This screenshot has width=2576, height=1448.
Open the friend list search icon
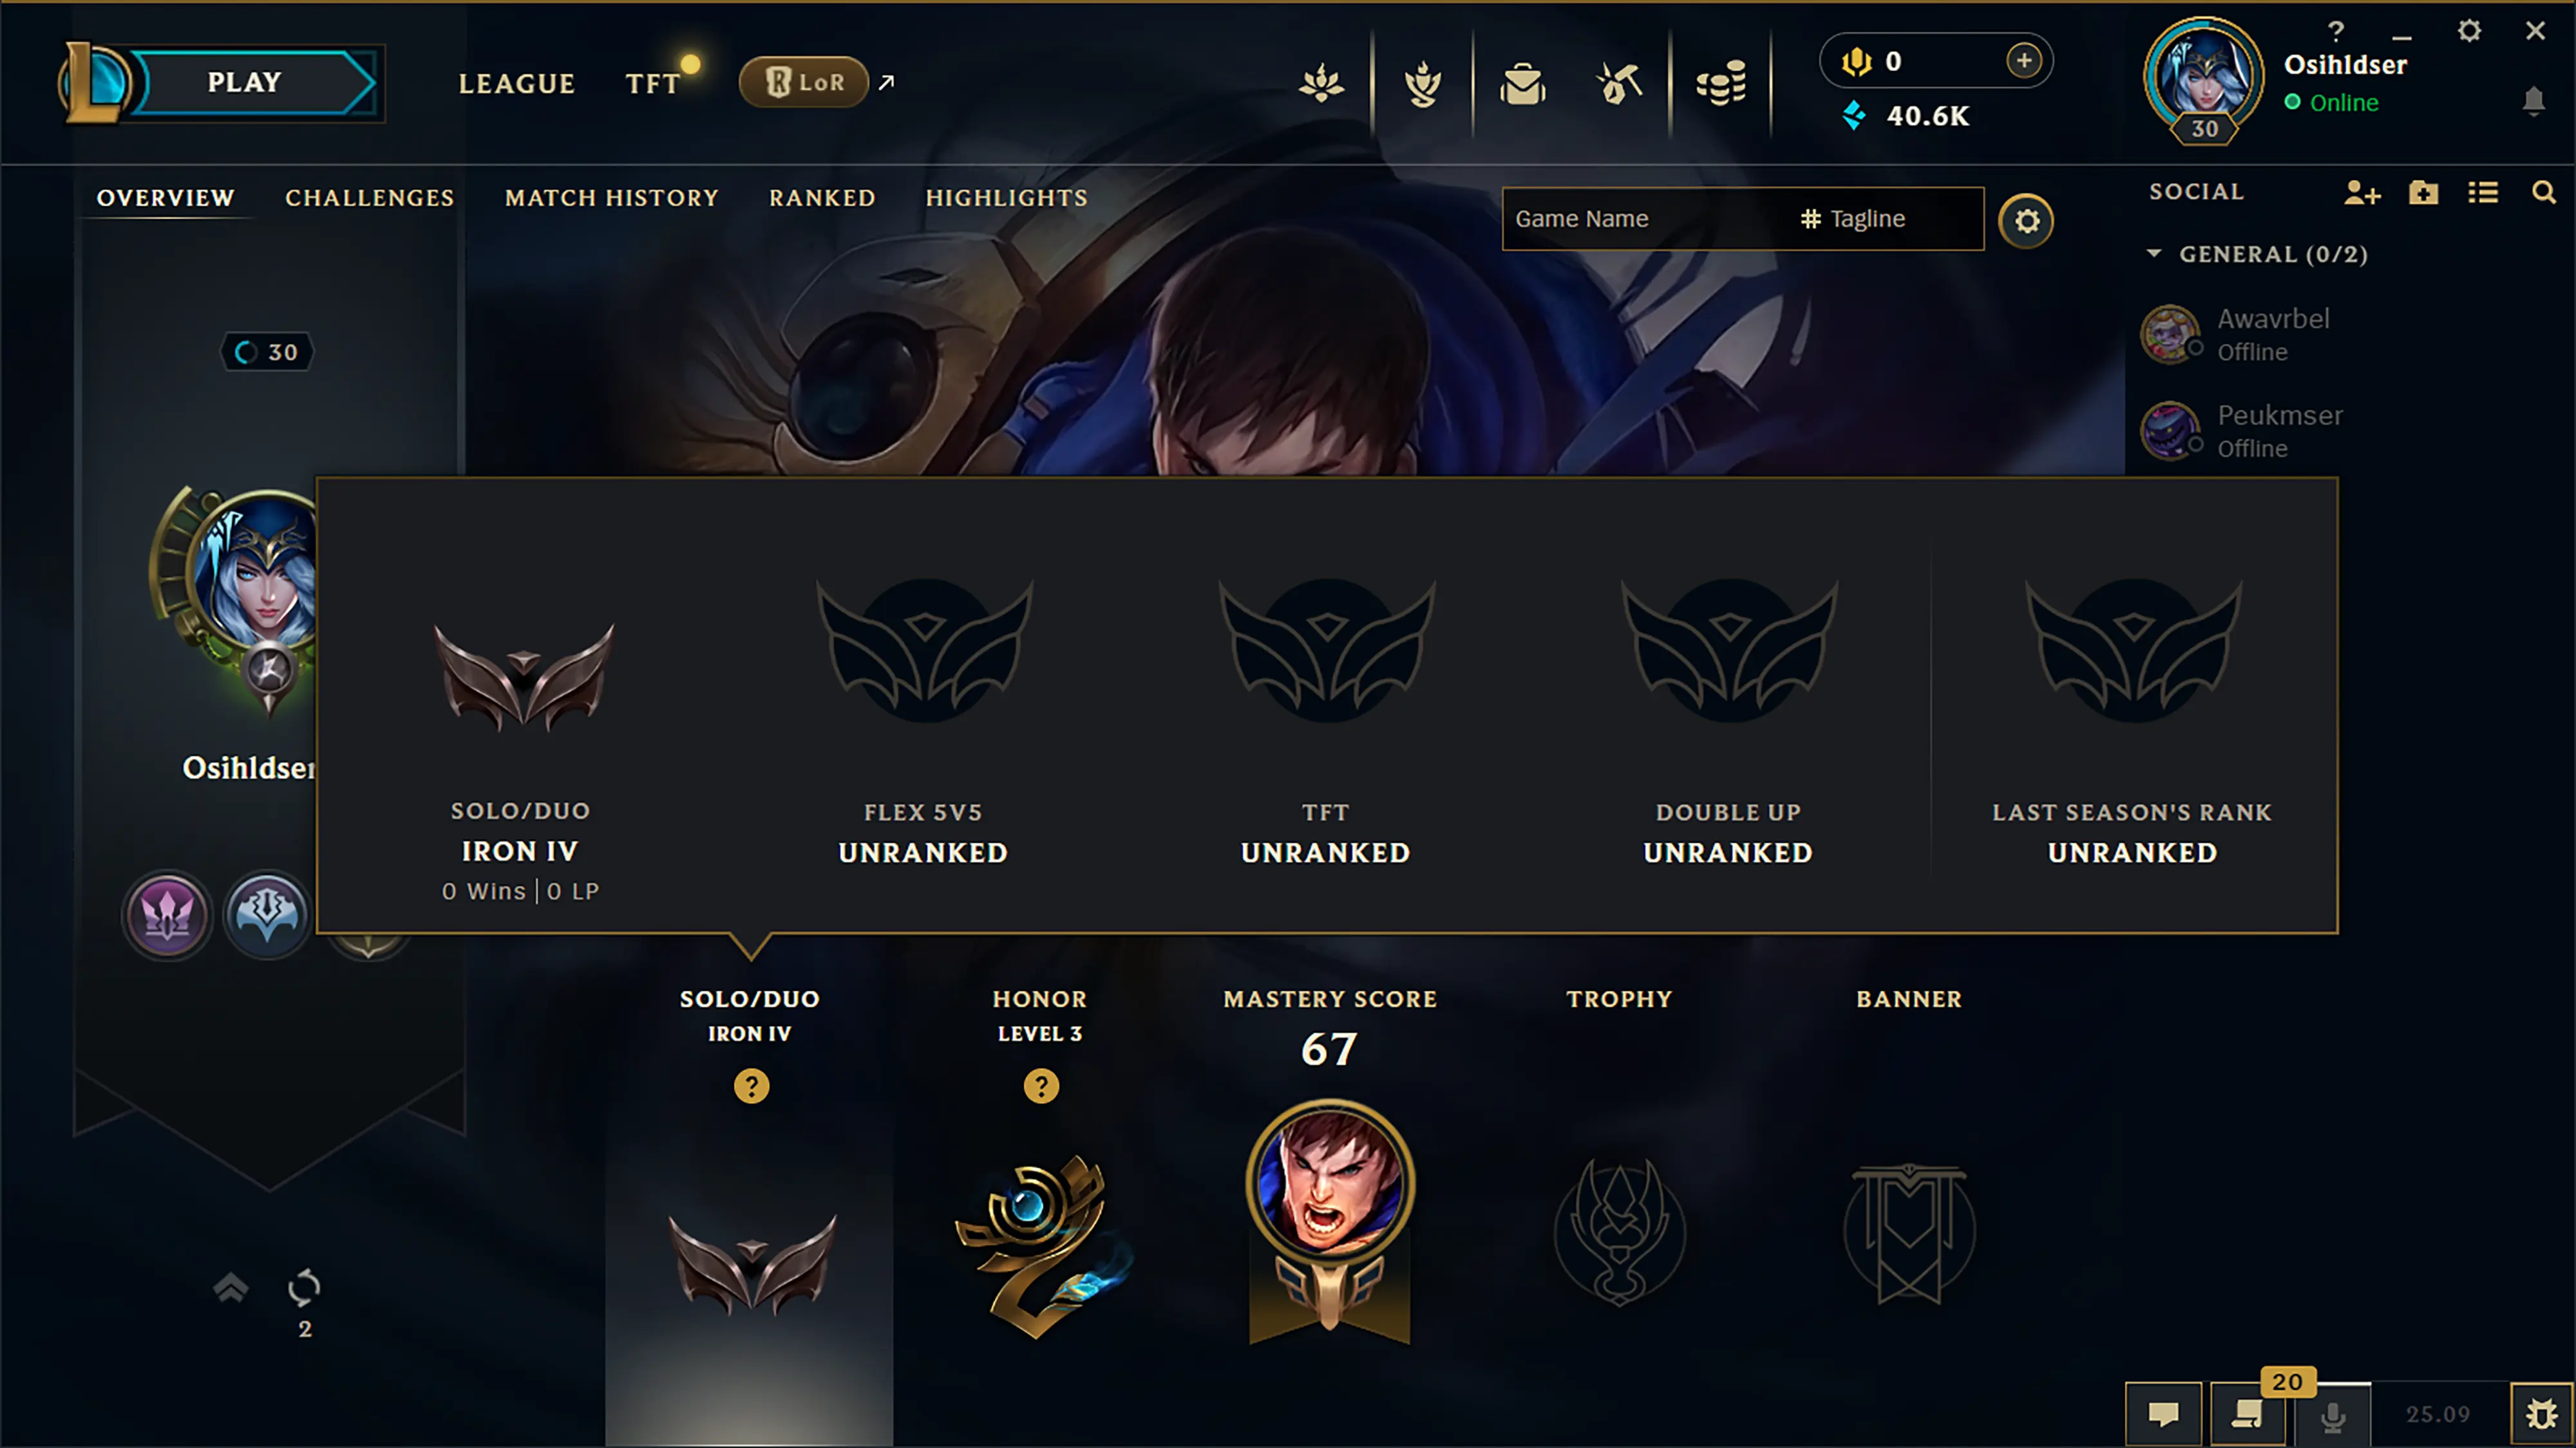click(x=2544, y=192)
